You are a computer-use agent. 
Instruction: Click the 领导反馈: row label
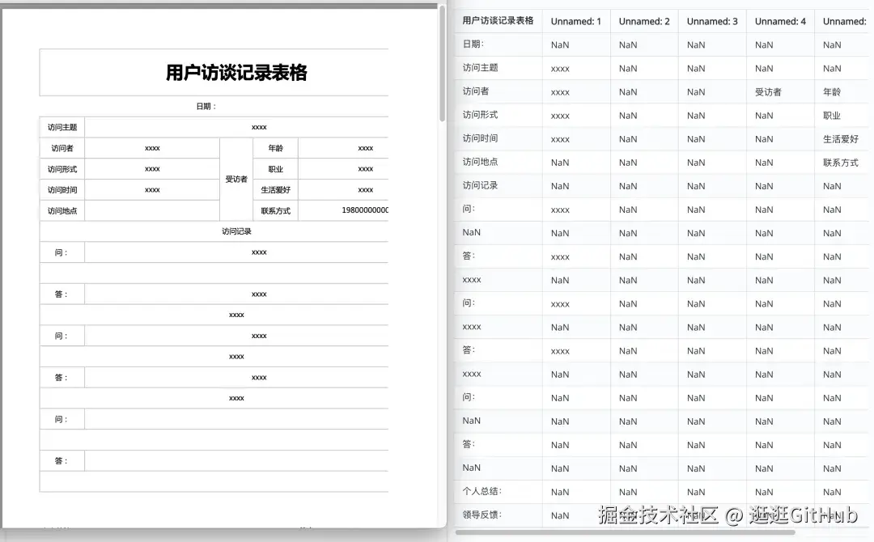click(x=482, y=514)
